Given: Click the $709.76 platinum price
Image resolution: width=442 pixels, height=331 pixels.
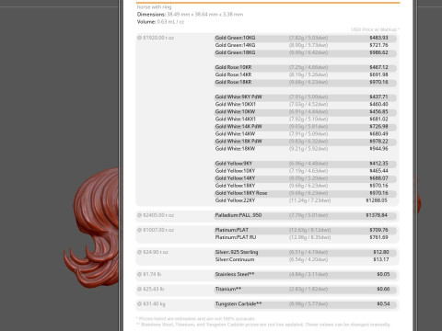Looking at the screenshot, I should coord(378,230).
